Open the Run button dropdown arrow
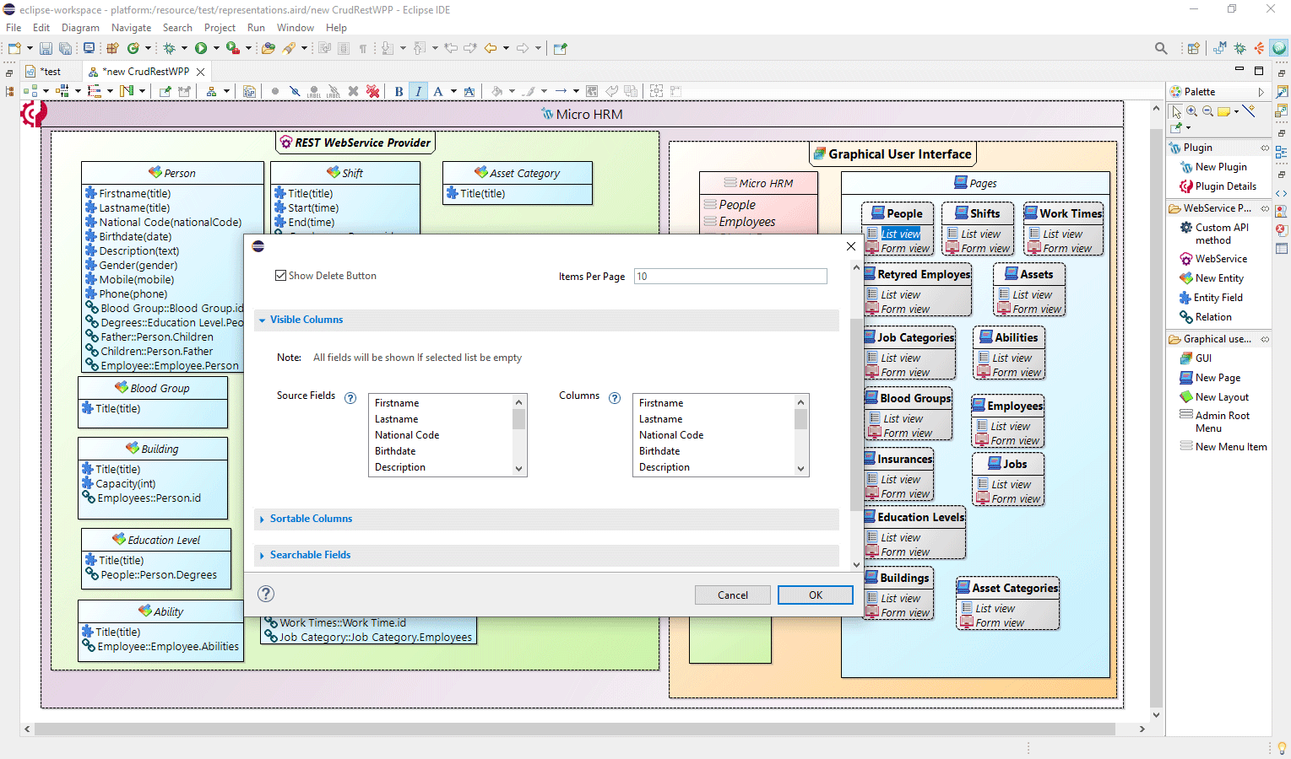 [216, 48]
